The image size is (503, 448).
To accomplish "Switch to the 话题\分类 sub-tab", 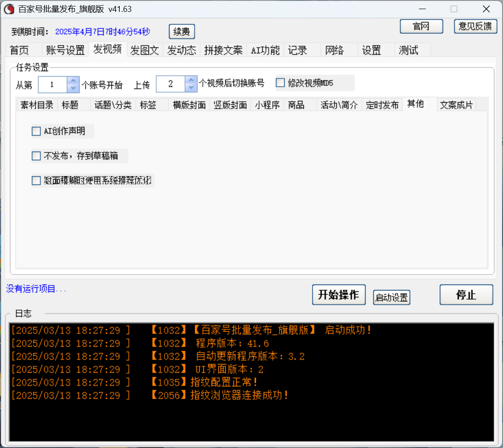I will pyautogui.click(x=113, y=105).
